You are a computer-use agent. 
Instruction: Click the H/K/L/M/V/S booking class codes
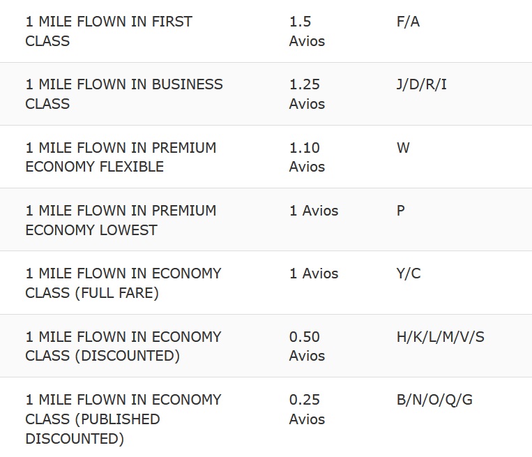pos(440,337)
